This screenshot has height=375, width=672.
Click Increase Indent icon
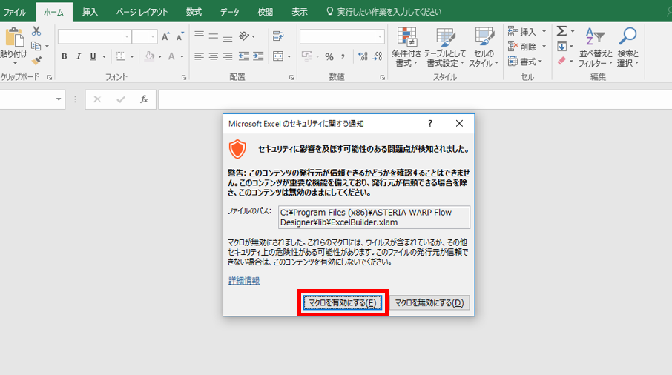(258, 56)
